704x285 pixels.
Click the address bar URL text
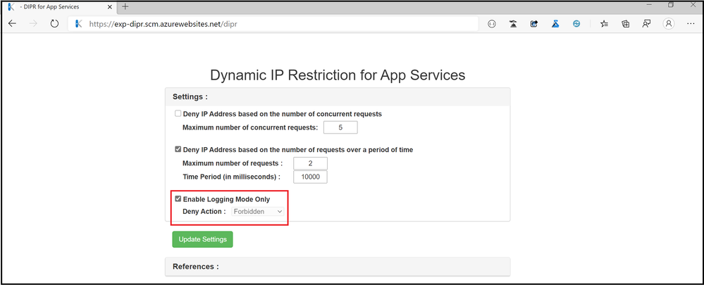163,24
